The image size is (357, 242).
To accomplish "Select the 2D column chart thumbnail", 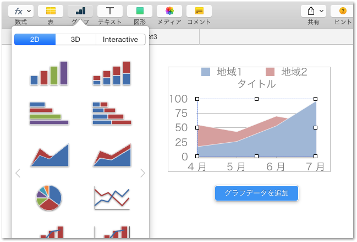I will tap(49, 73).
